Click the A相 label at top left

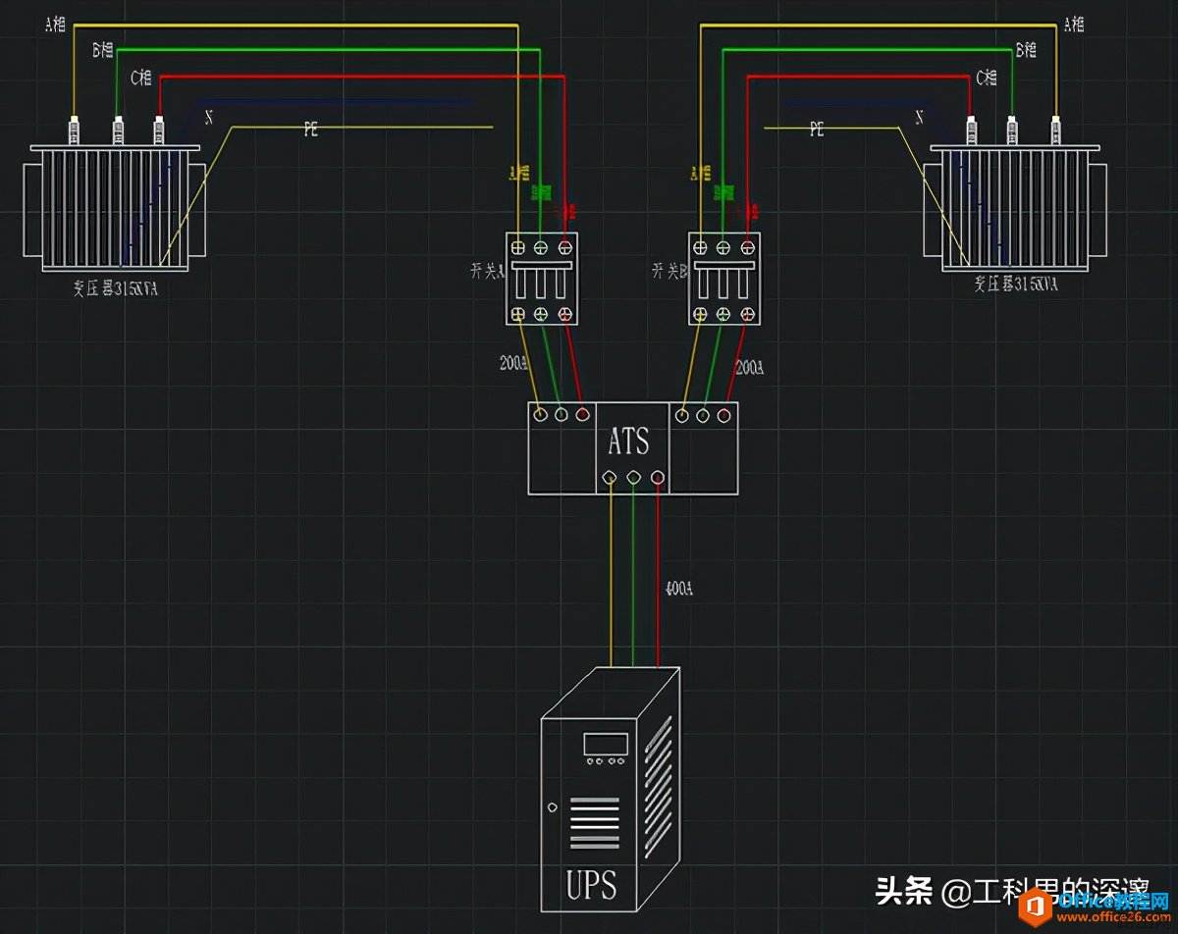coord(56,24)
